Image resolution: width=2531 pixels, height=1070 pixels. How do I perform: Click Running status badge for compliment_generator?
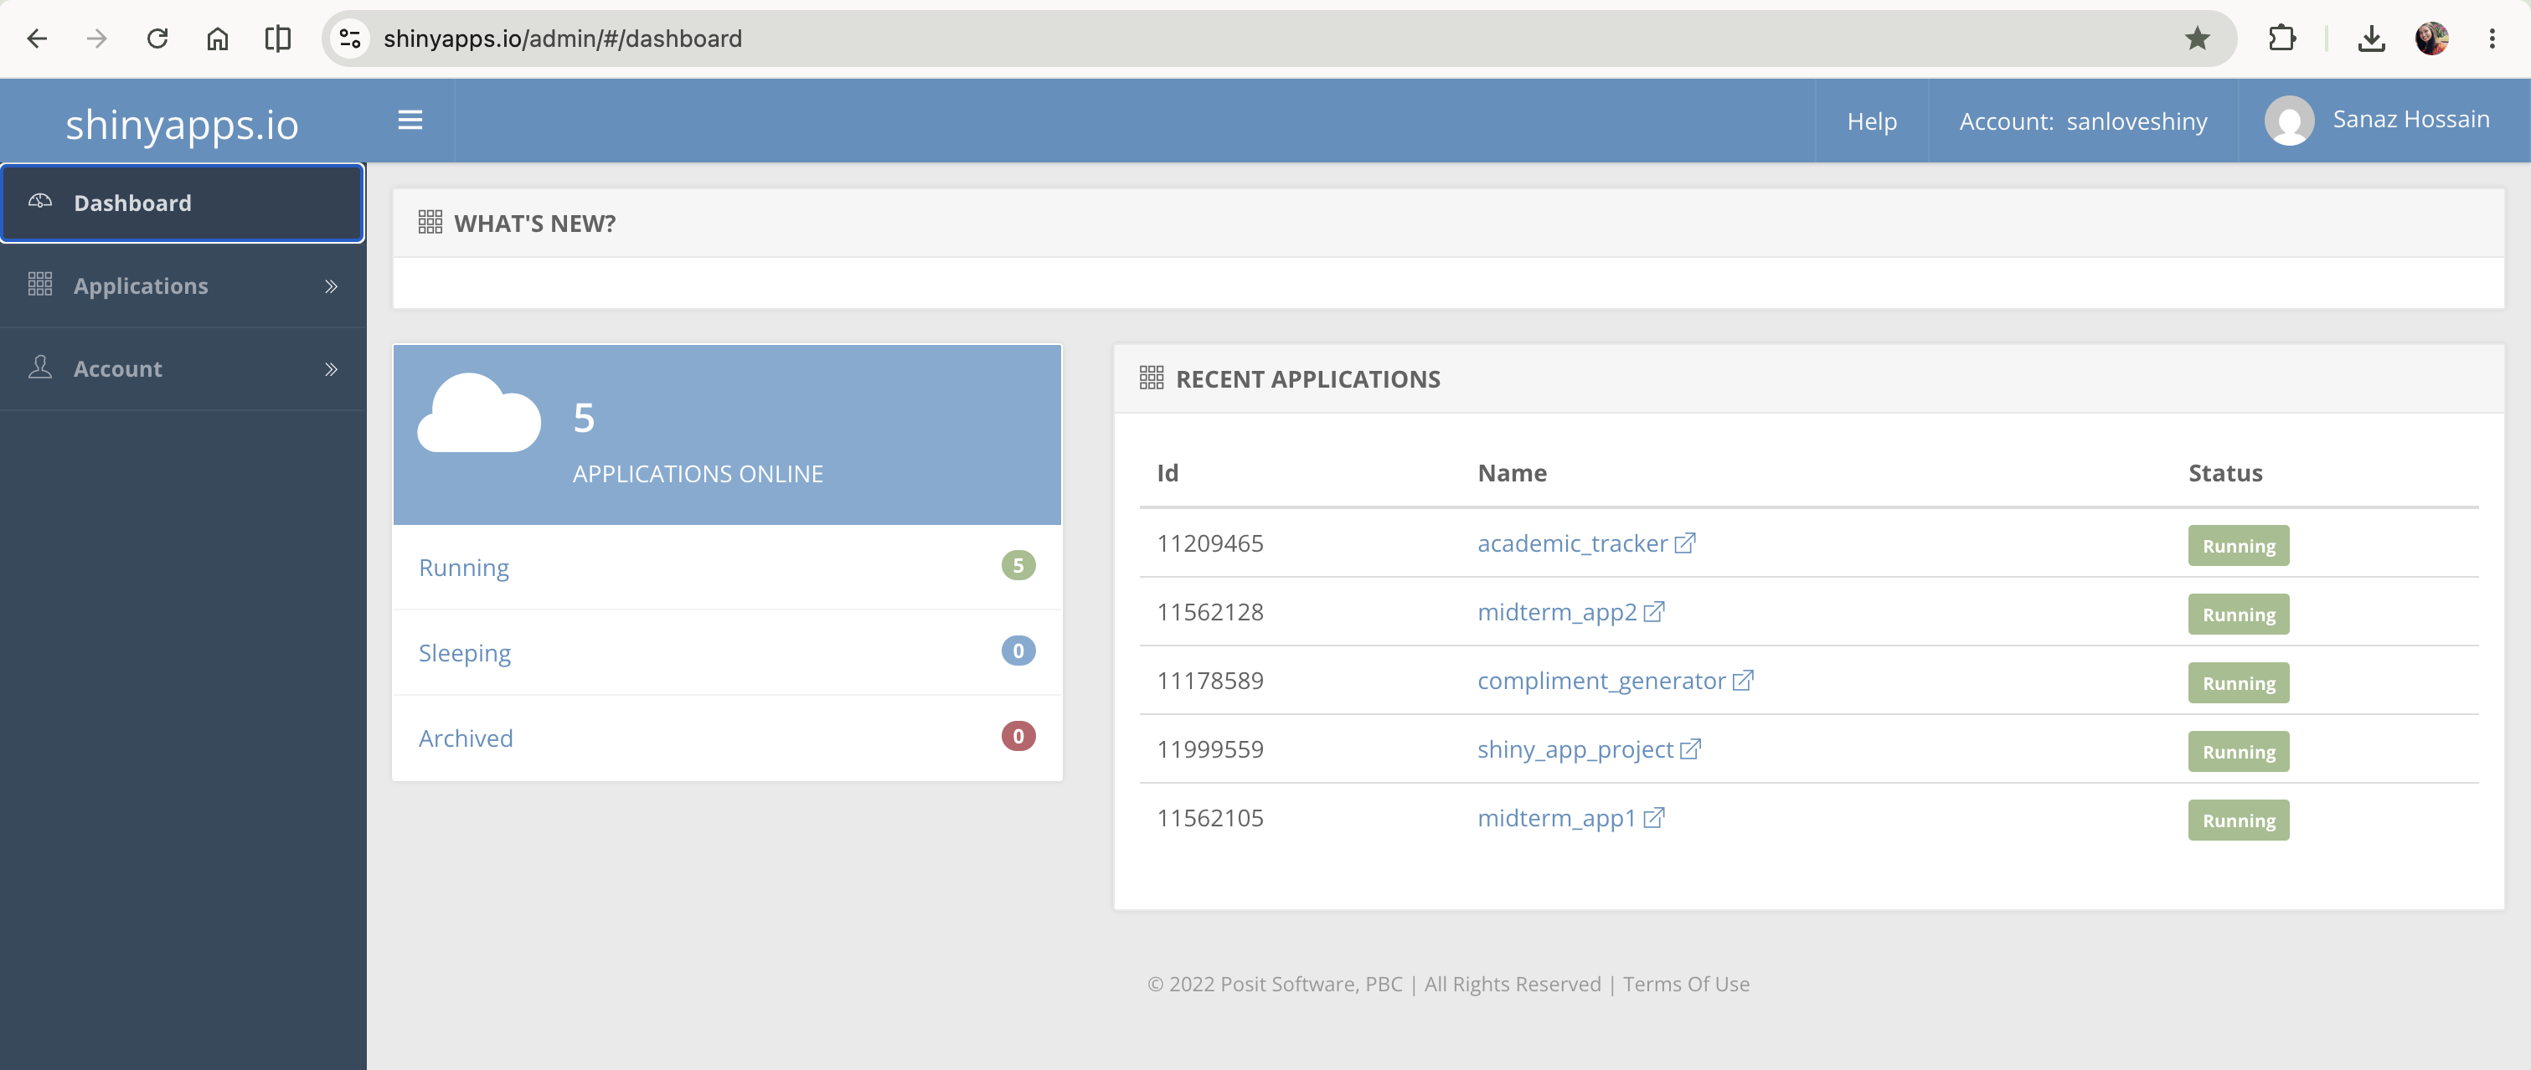coord(2238,683)
